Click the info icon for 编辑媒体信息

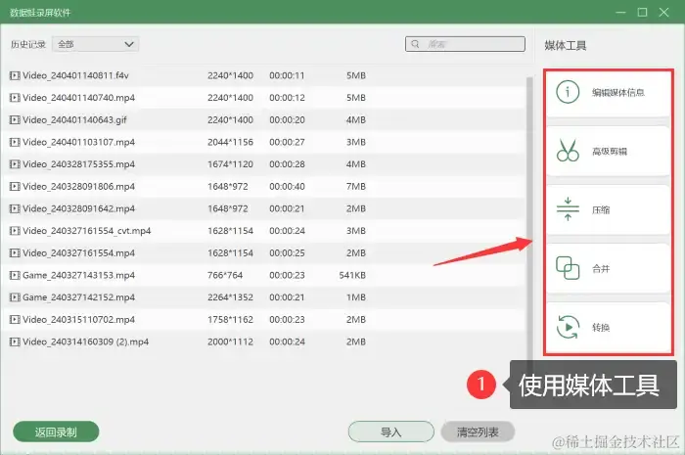tap(568, 92)
